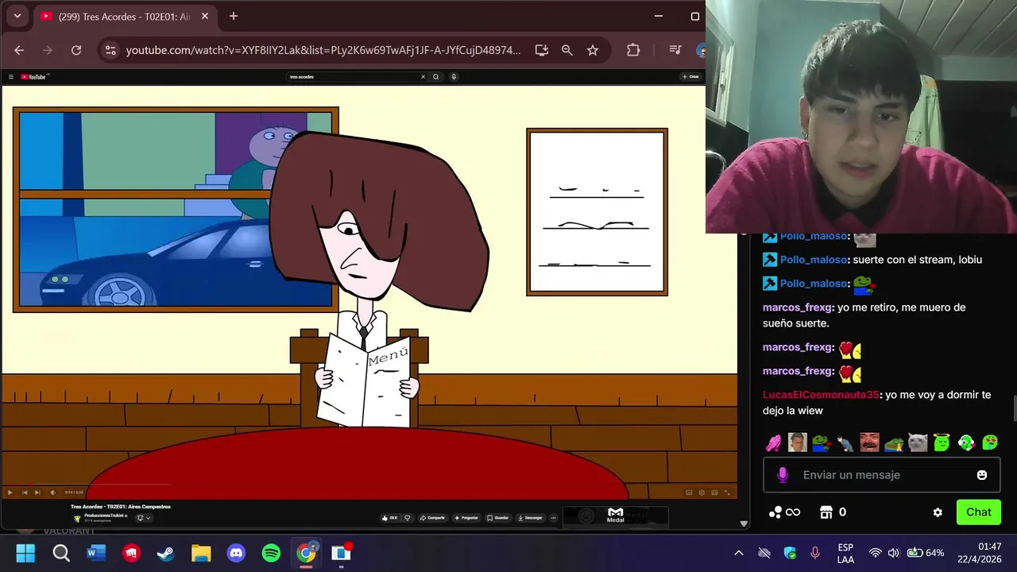Mute the YouTube video volume
This screenshot has width=1017, height=572.
pos(52,493)
